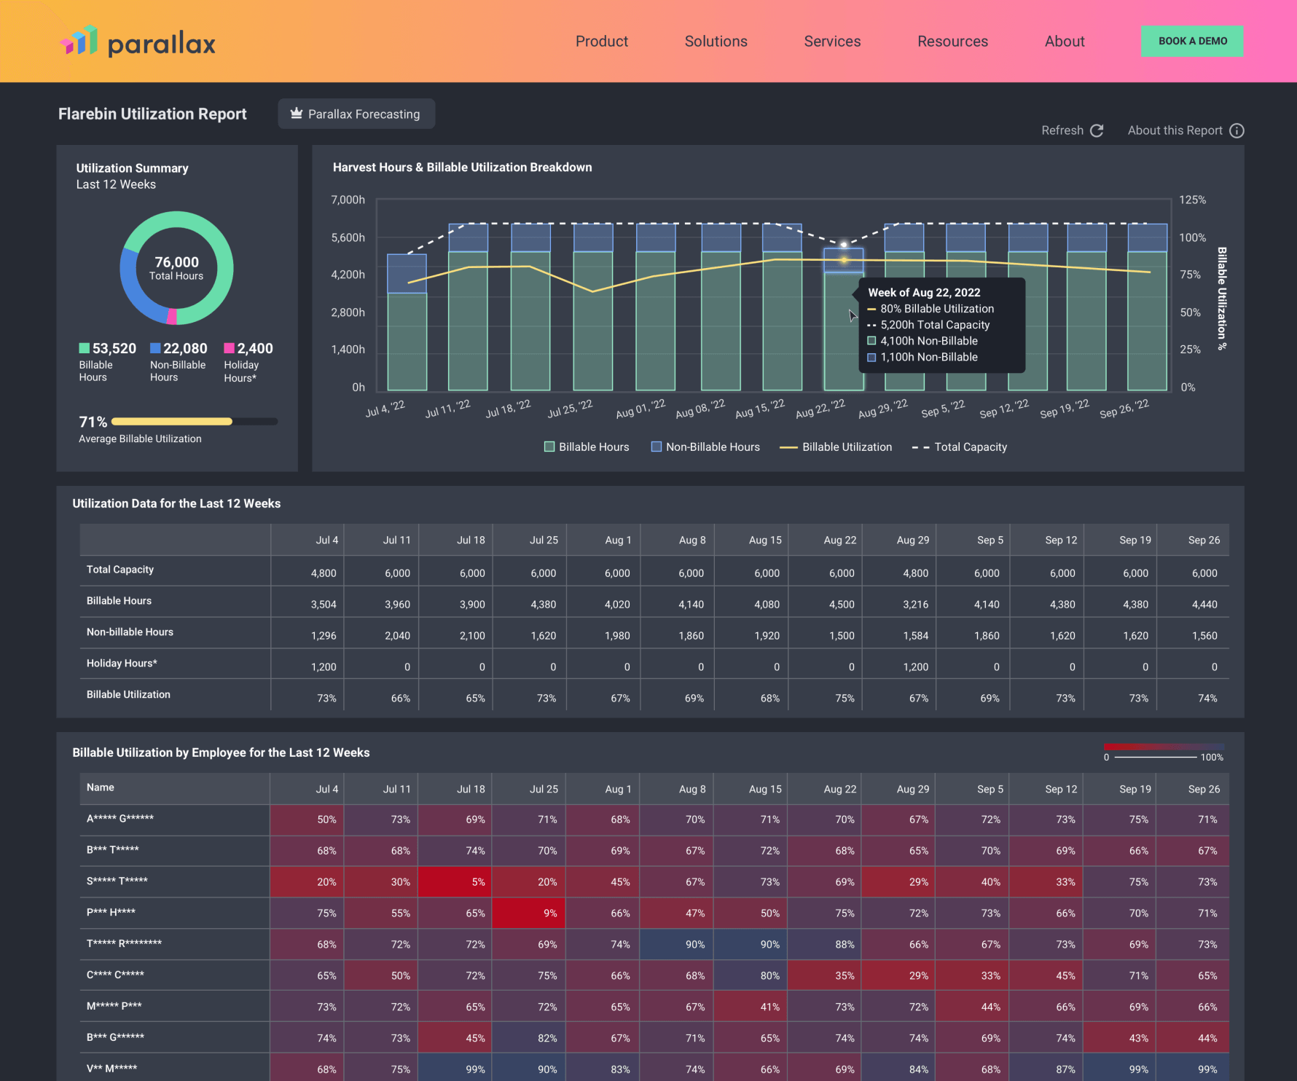Click the BOOK A DEMO button
The height and width of the screenshot is (1081, 1297).
point(1192,42)
